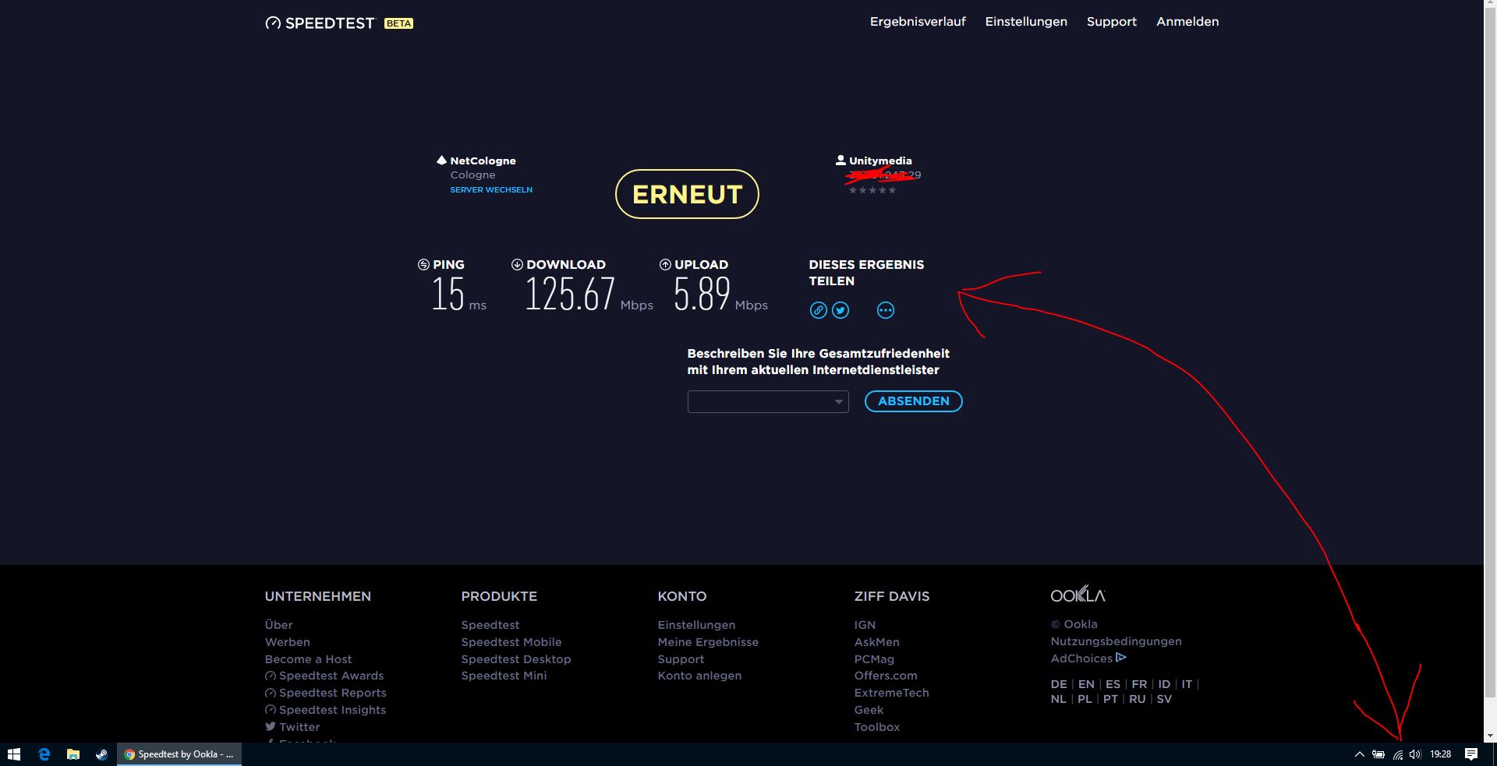Switch language to PT

click(1110, 699)
